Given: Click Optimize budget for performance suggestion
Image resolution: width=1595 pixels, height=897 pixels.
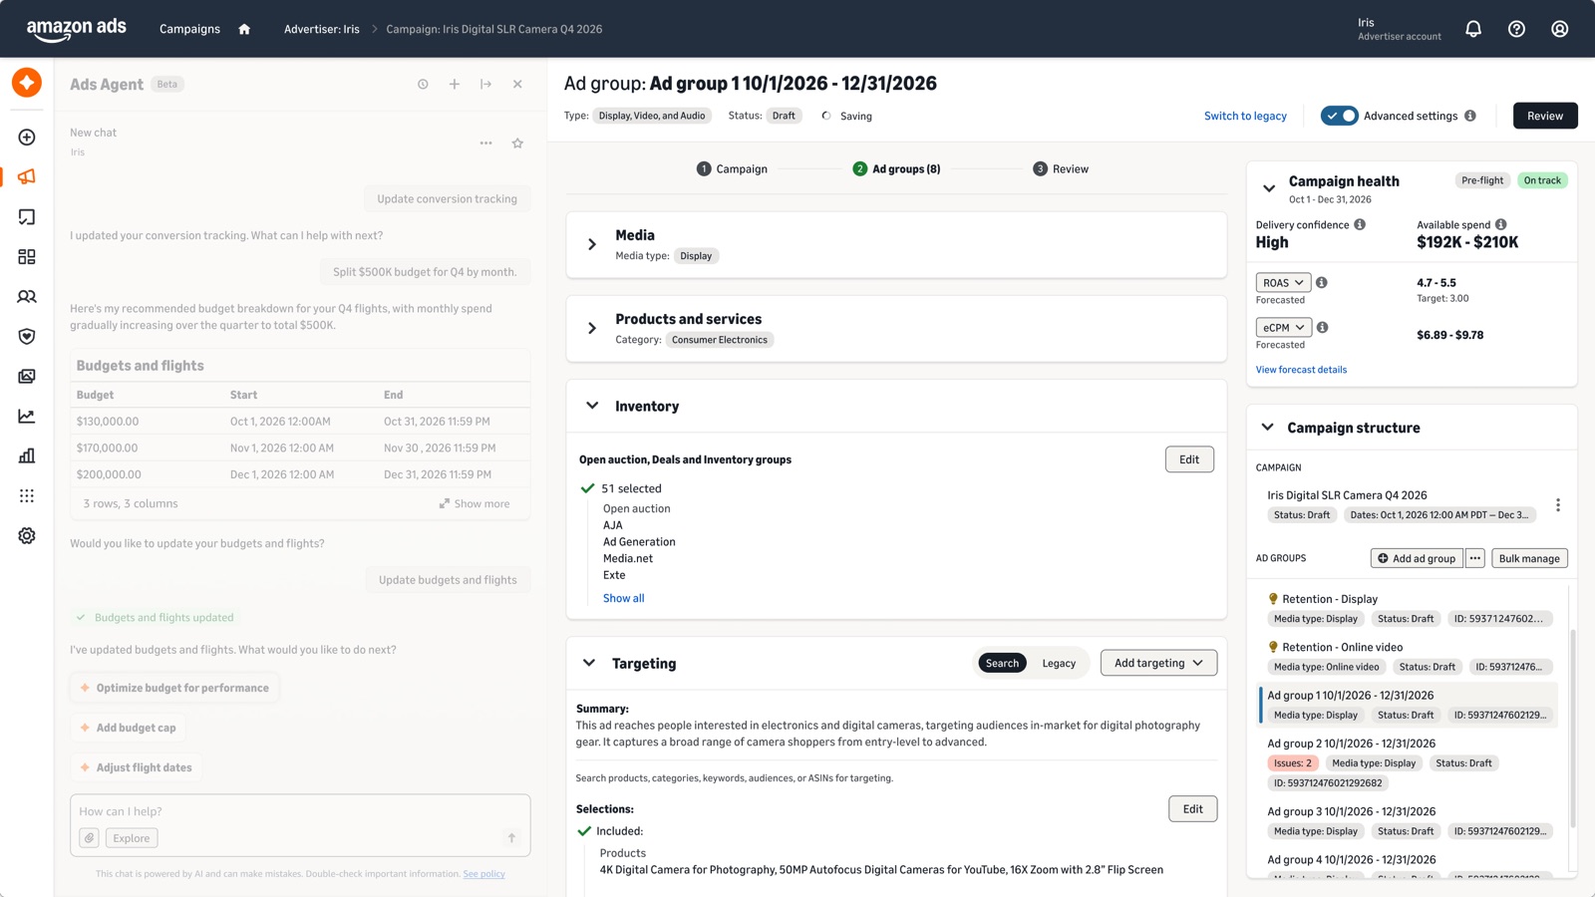Looking at the screenshot, I should click(174, 688).
